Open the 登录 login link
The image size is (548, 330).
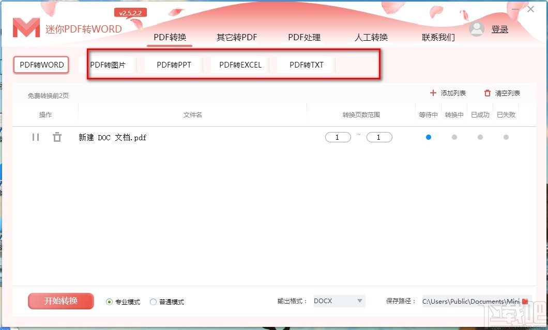[x=499, y=29]
